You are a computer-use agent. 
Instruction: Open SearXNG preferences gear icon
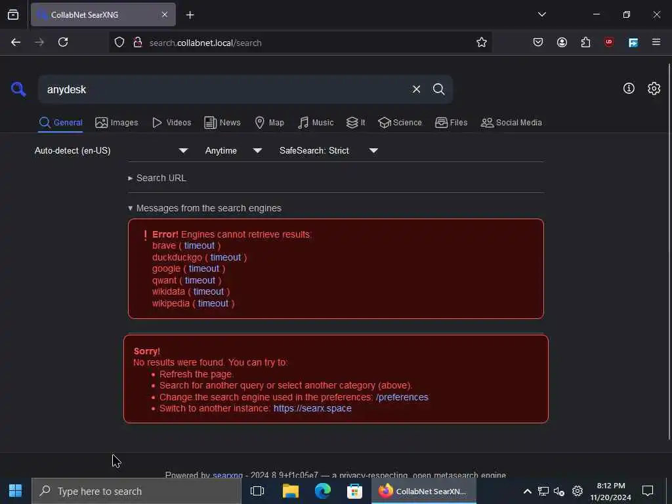654,89
